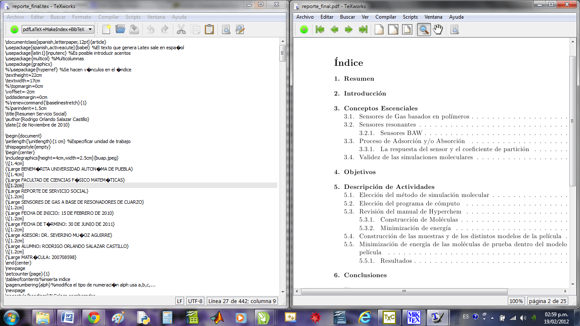Open Buscar menu in the PDF window
The height and width of the screenshot is (326, 580).
pyautogui.click(x=347, y=17)
